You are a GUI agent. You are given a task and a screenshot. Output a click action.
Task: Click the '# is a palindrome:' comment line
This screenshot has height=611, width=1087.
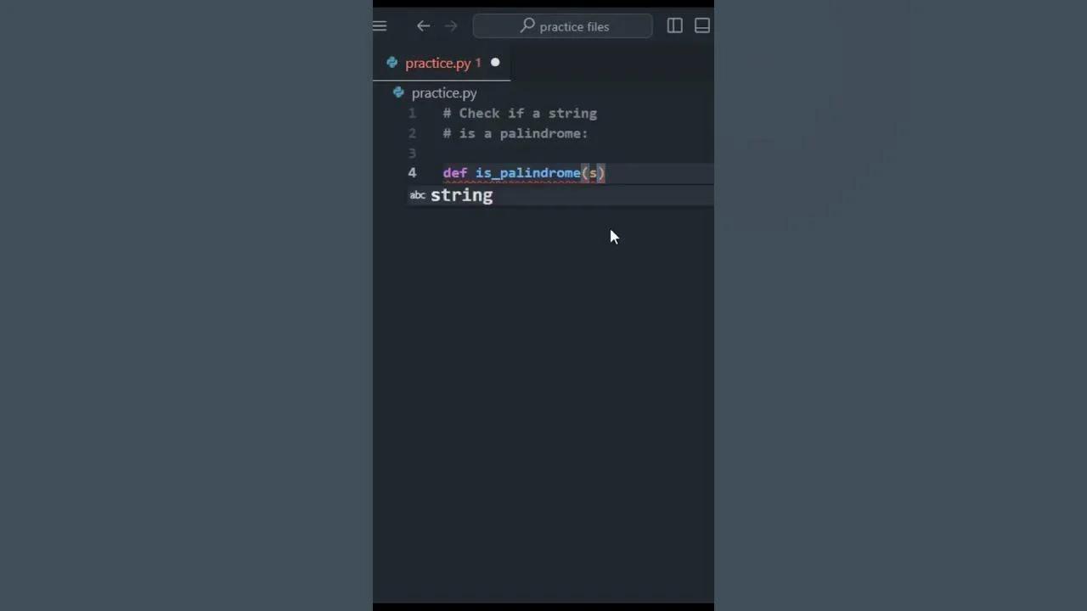(515, 133)
